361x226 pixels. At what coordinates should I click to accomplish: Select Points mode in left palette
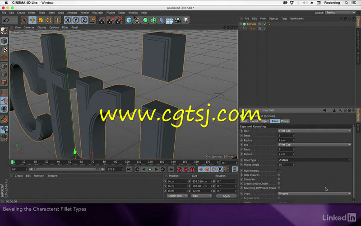[4, 66]
